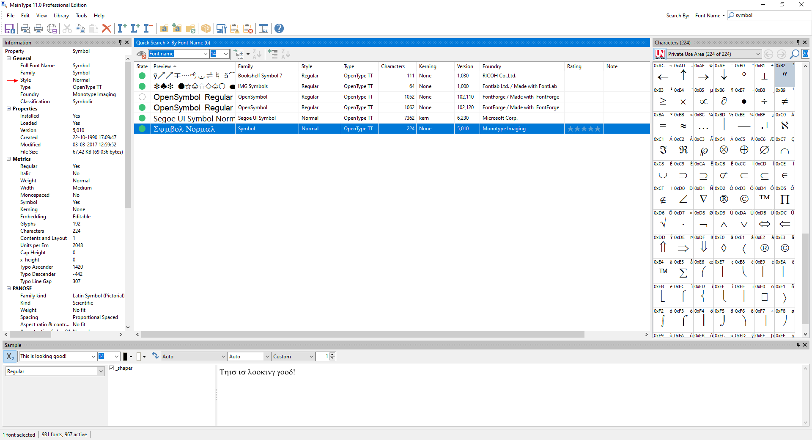
Task: Open the Library menu
Action: coord(61,16)
